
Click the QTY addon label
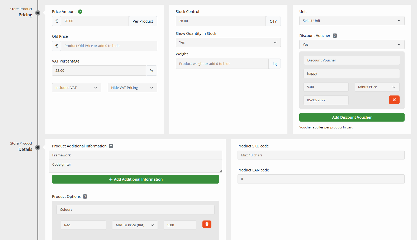pyautogui.click(x=273, y=21)
